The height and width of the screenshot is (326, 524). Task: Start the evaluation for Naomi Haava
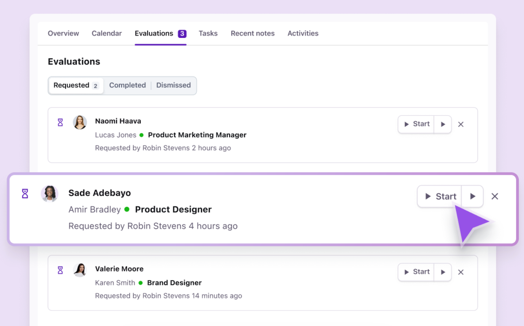pos(416,124)
